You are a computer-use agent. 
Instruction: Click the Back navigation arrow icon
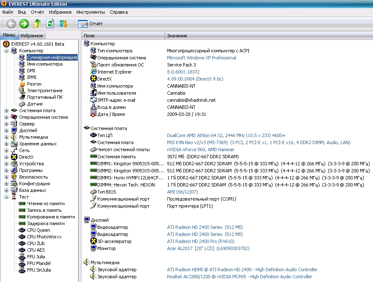pos(11,24)
